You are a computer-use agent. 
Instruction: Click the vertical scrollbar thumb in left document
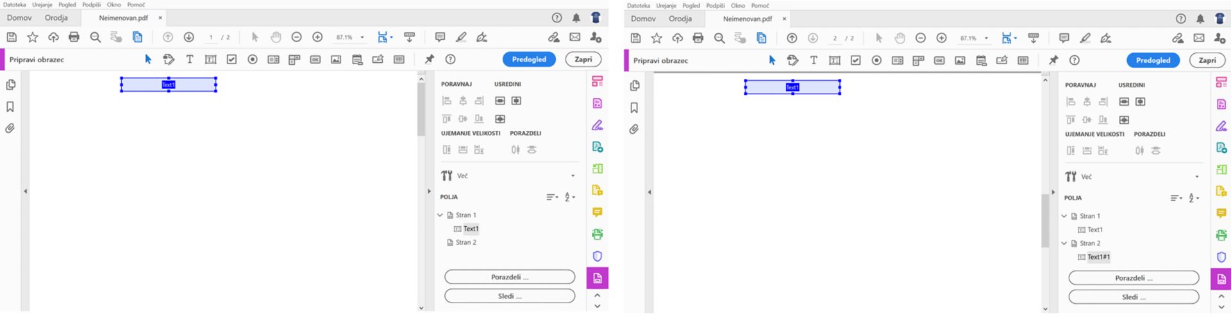click(x=421, y=109)
